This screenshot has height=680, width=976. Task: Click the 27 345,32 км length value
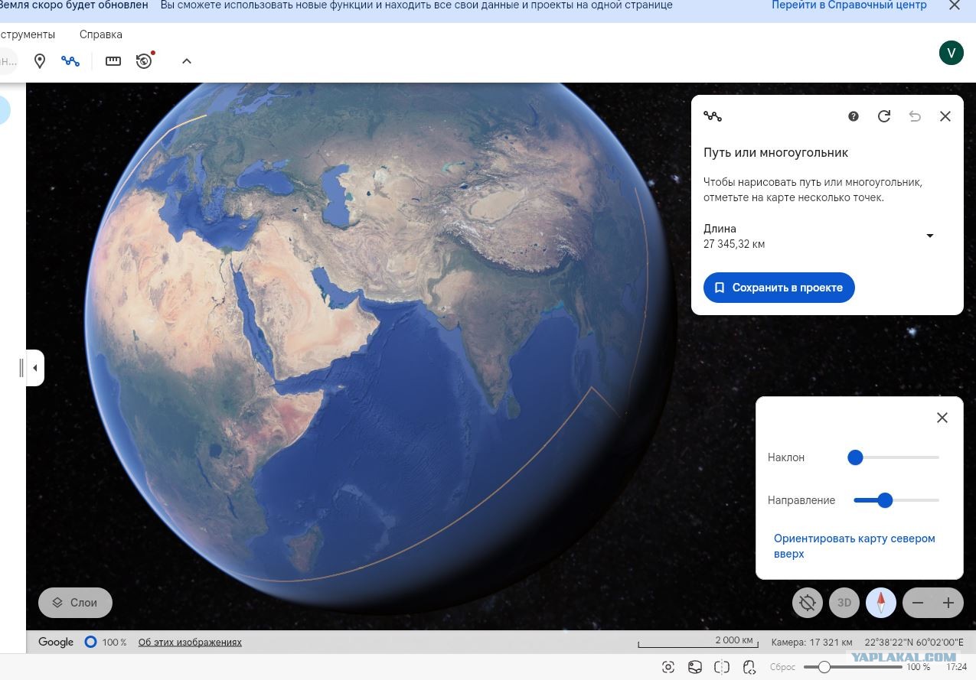tap(734, 245)
